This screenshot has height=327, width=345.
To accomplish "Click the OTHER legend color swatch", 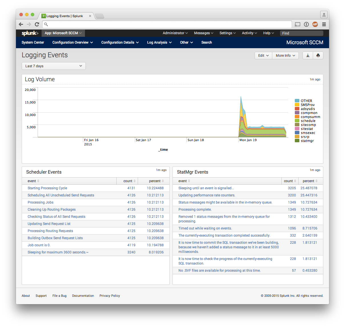I will point(297,101).
